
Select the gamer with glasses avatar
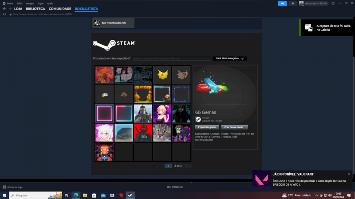pos(181,133)
